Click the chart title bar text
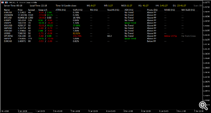The image size is (211, 113). click(23, 3)
